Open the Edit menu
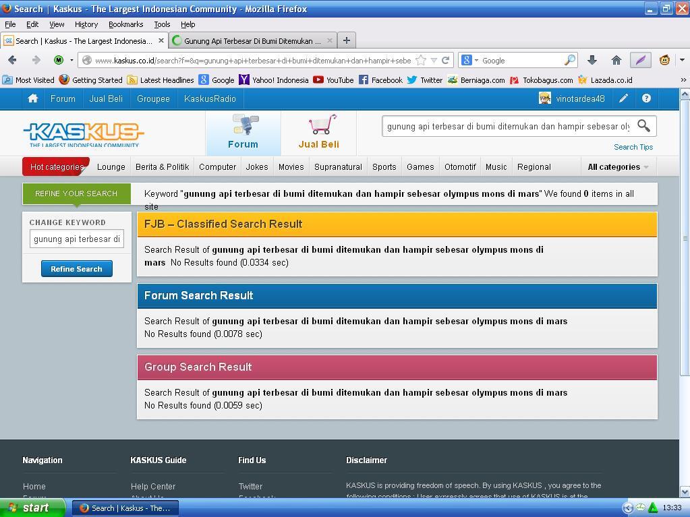 (32, 24)
